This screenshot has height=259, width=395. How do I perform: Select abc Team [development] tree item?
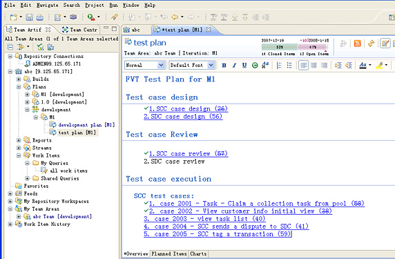[x=62, y=216]
